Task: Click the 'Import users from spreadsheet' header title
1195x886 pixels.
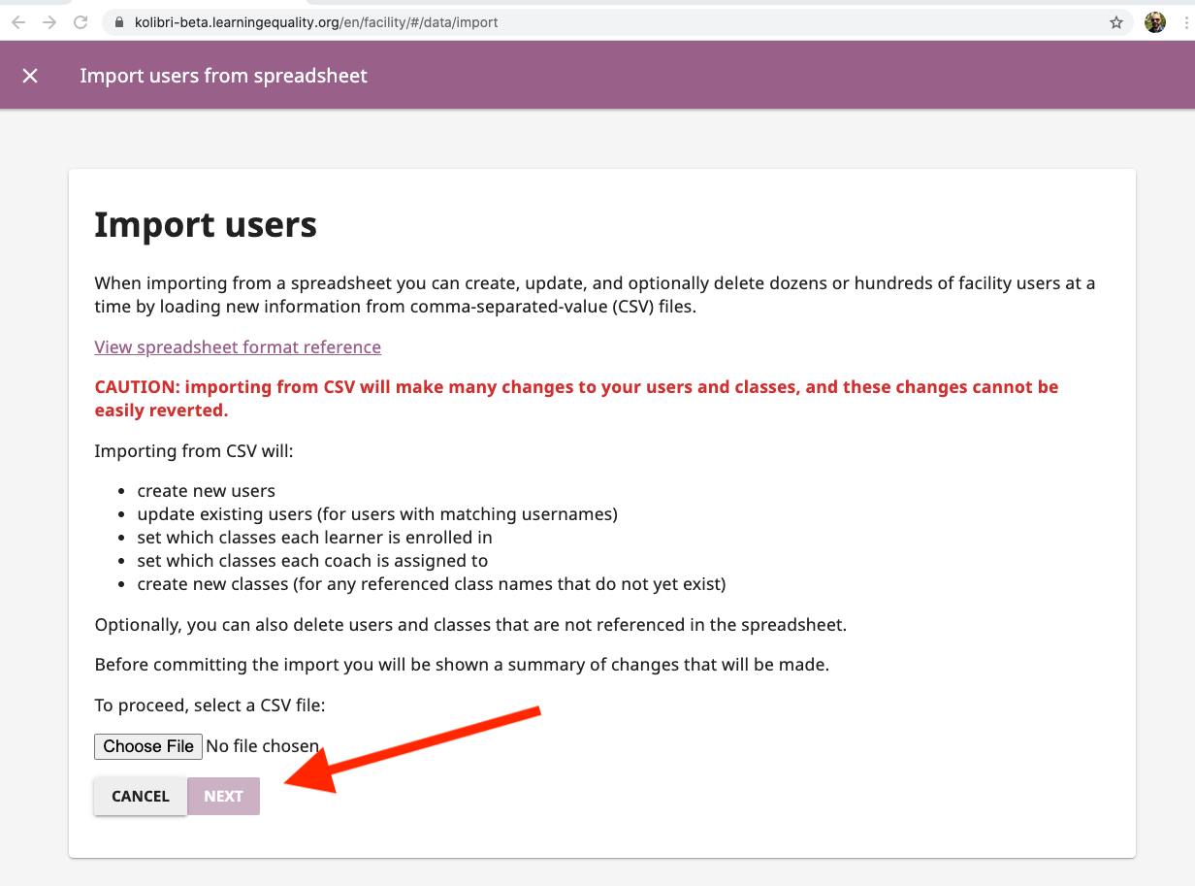Action: point(224,74)
